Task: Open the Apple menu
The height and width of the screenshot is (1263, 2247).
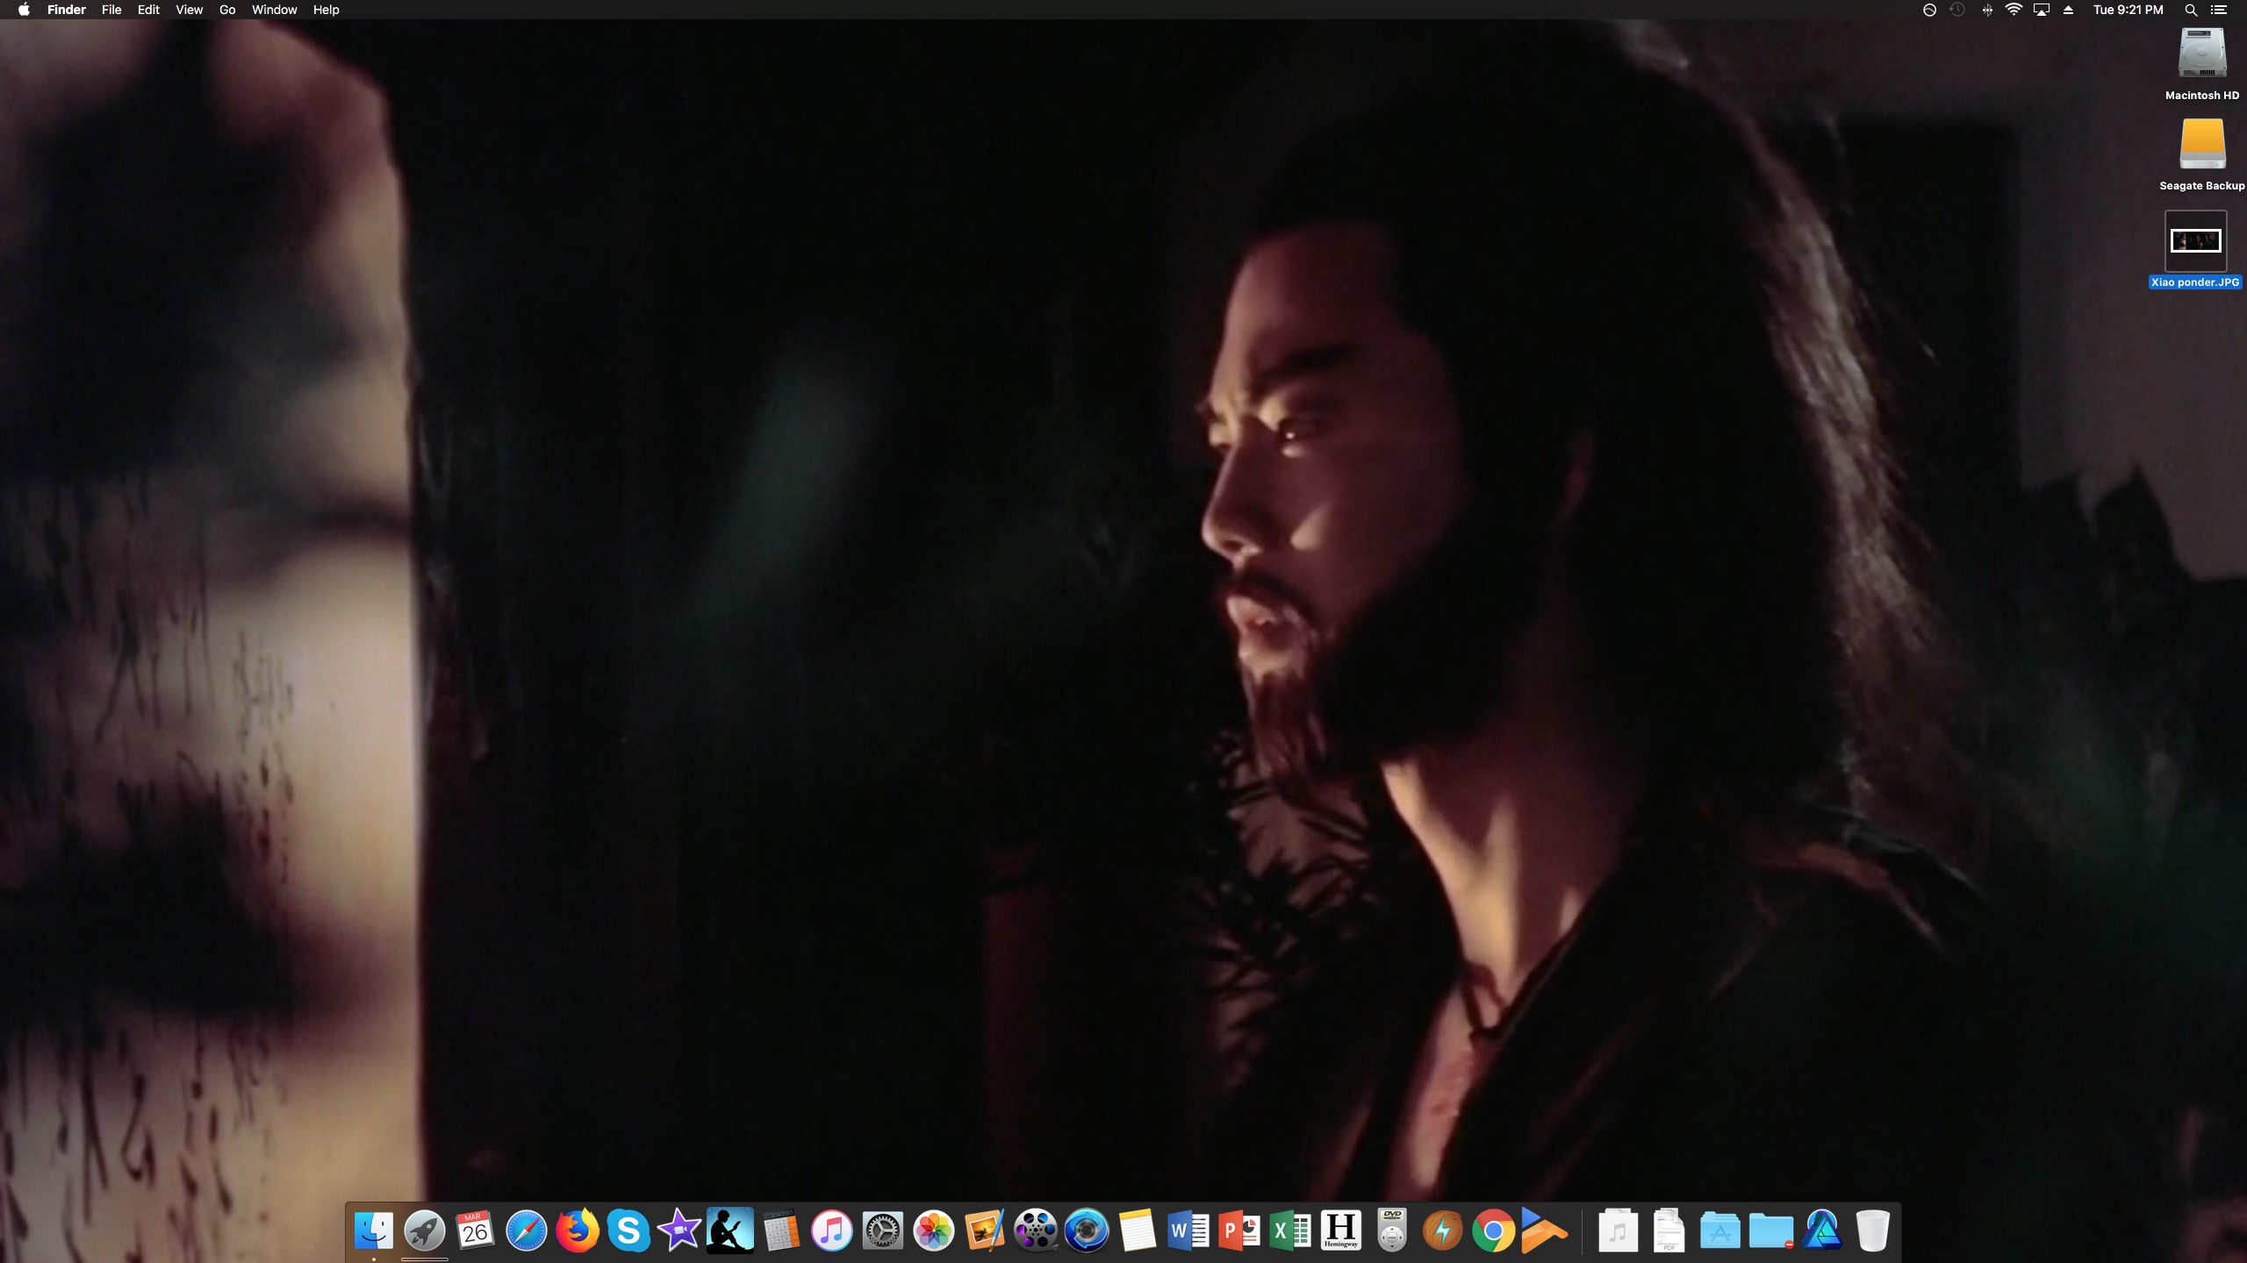Action: pyautogui.click(x=24, y=10)
